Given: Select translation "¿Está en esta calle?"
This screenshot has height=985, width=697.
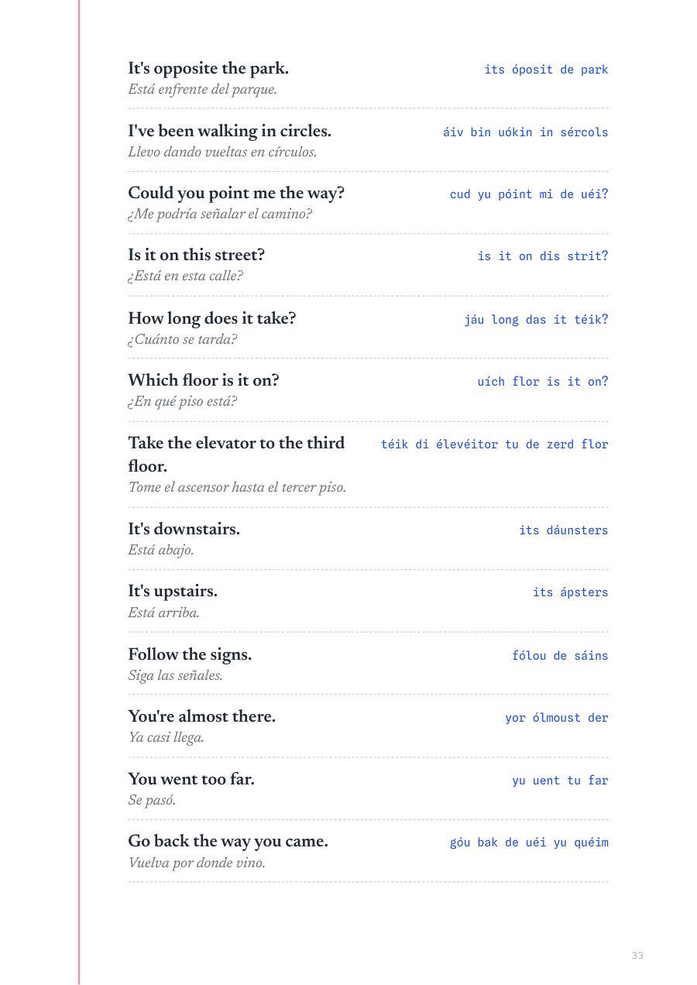Looking at the screenshot, I should click(185, 276).
